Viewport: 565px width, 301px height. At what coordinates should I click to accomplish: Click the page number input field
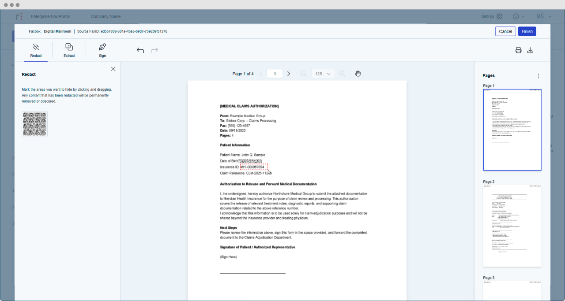[x=275, y=74]
